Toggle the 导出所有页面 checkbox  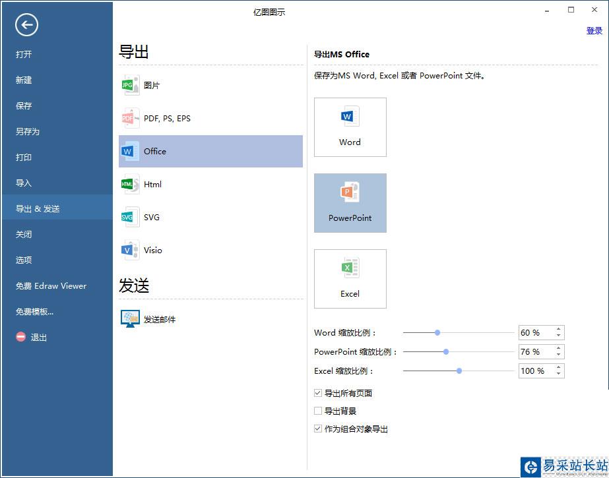(x=318, y=393)
